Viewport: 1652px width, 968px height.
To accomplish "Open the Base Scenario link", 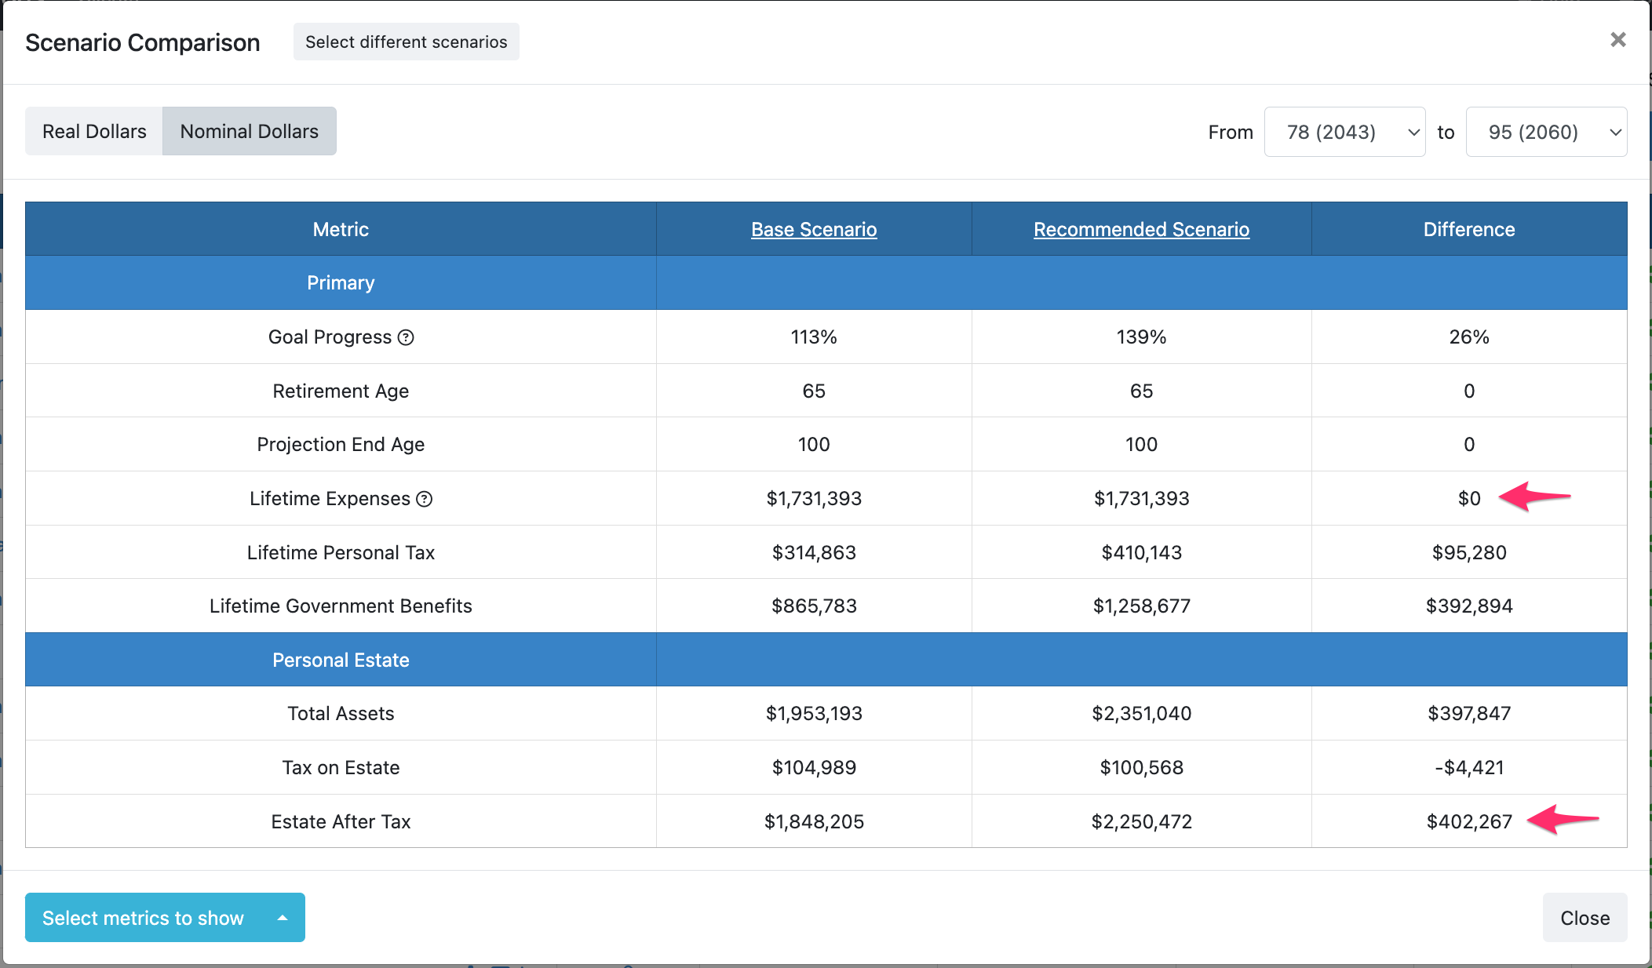I will (x=813, y=229).
